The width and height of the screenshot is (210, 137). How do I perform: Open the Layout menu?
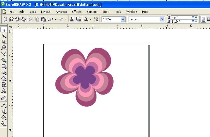(46, 12)
